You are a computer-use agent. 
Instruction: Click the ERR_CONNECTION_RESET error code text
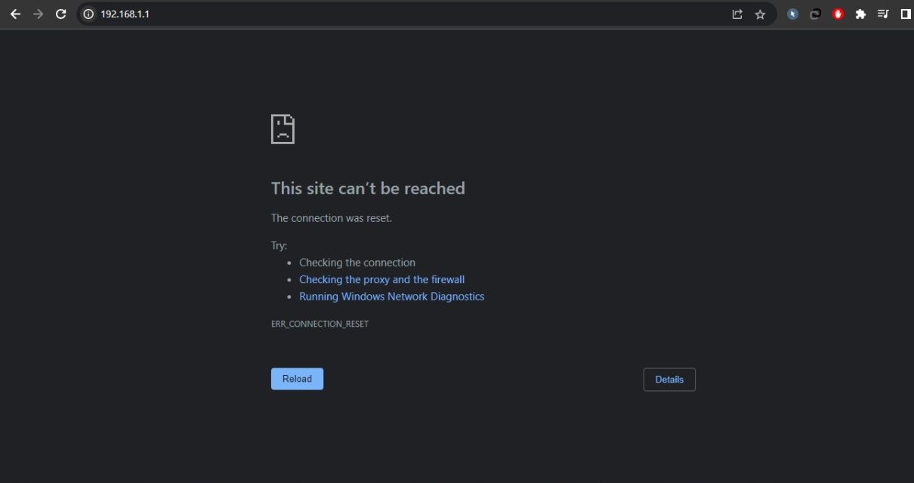pos(320,324)
